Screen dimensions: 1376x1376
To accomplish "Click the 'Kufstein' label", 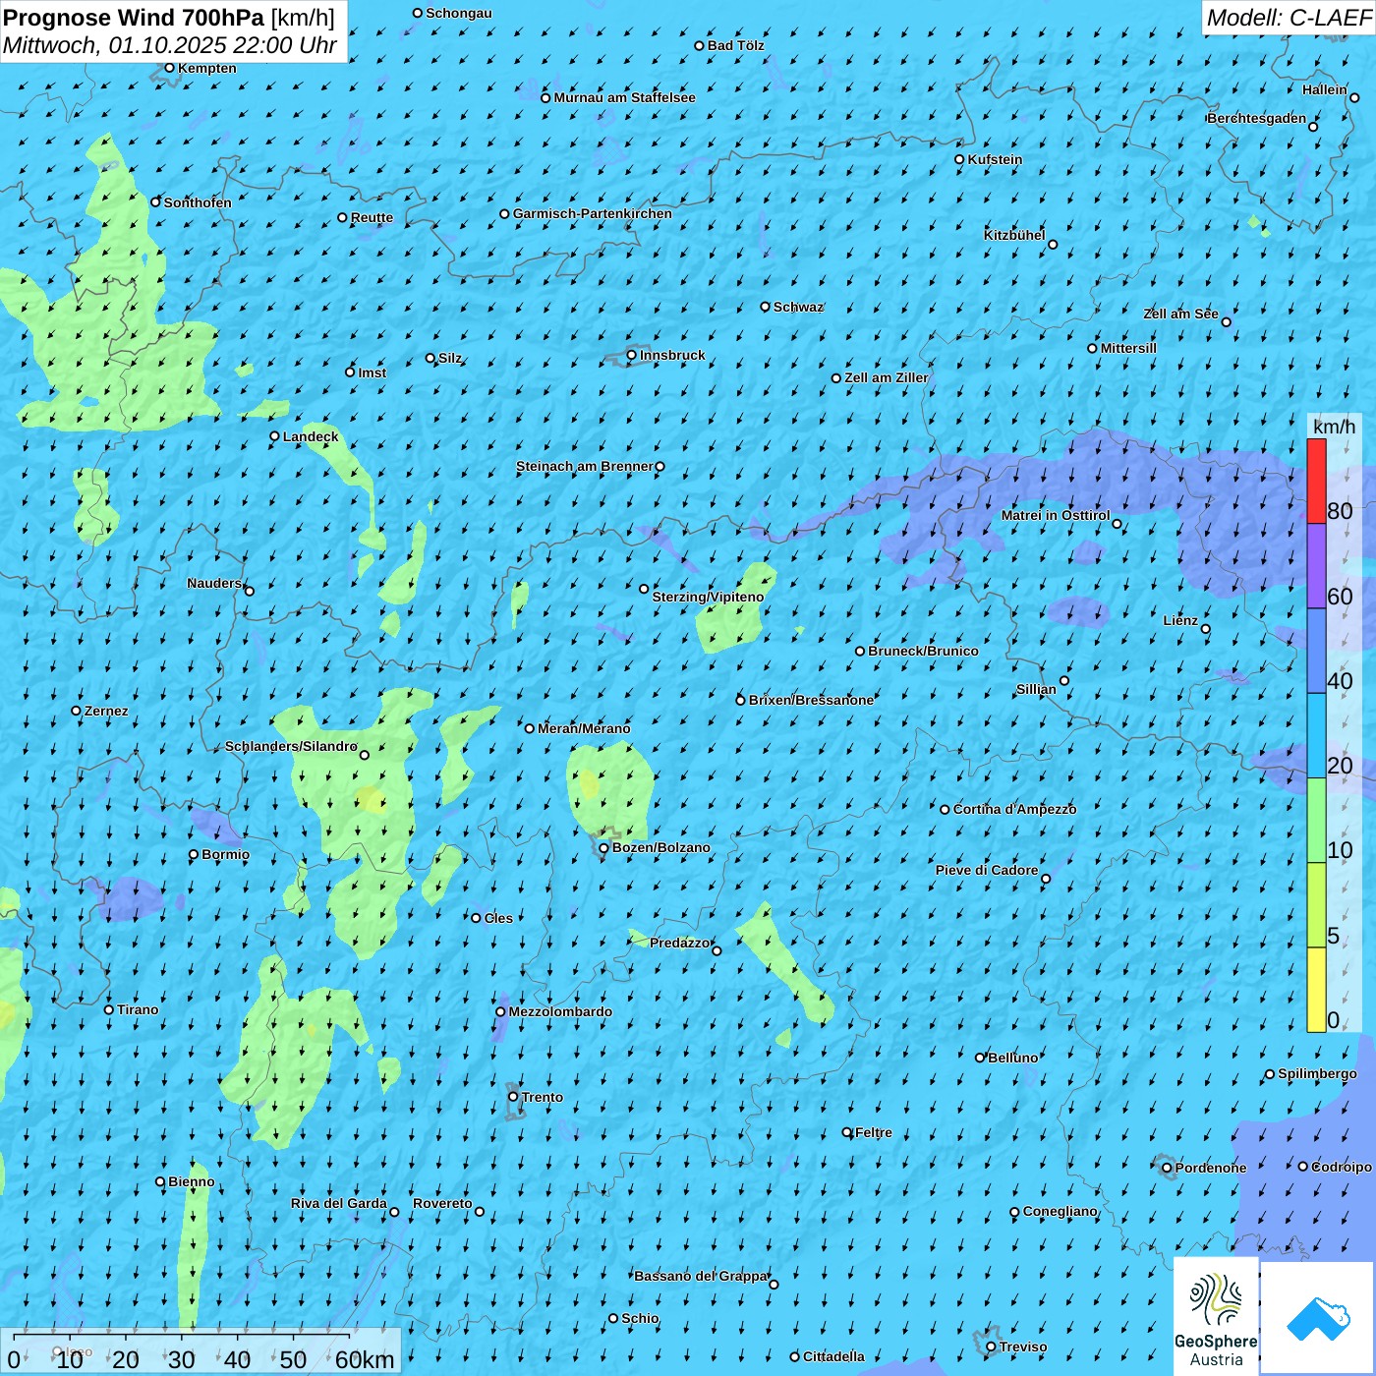I will tap(995, 159).
